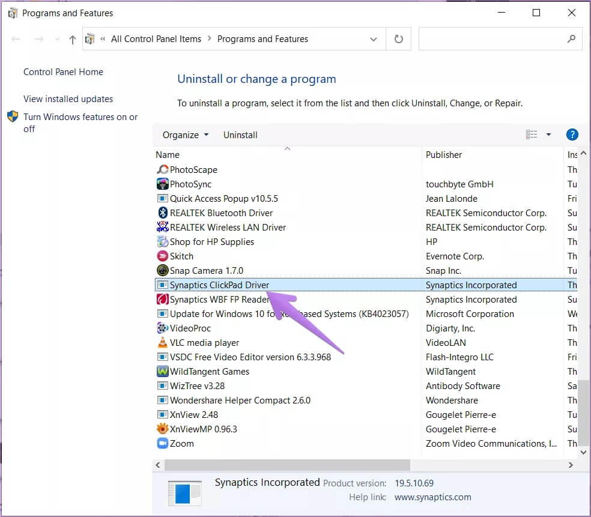Click the search box field

pos(500,39)
